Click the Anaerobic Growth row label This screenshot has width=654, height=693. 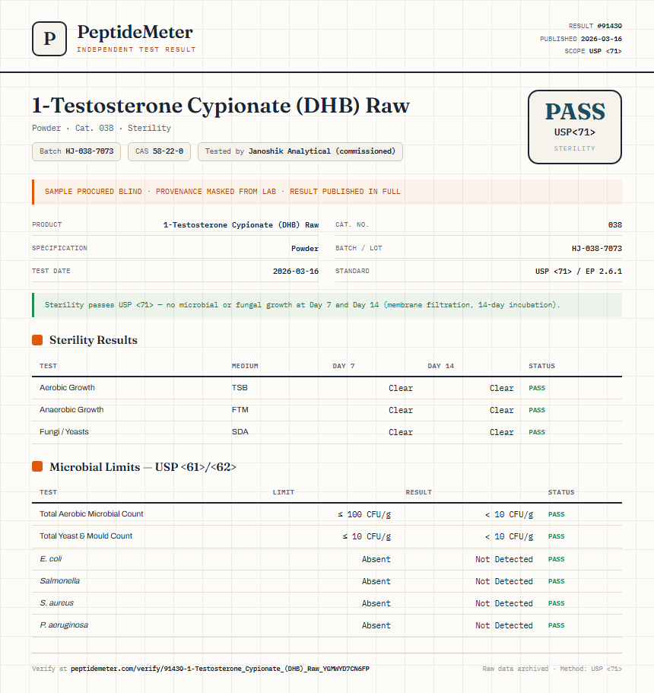coord(71,410)
